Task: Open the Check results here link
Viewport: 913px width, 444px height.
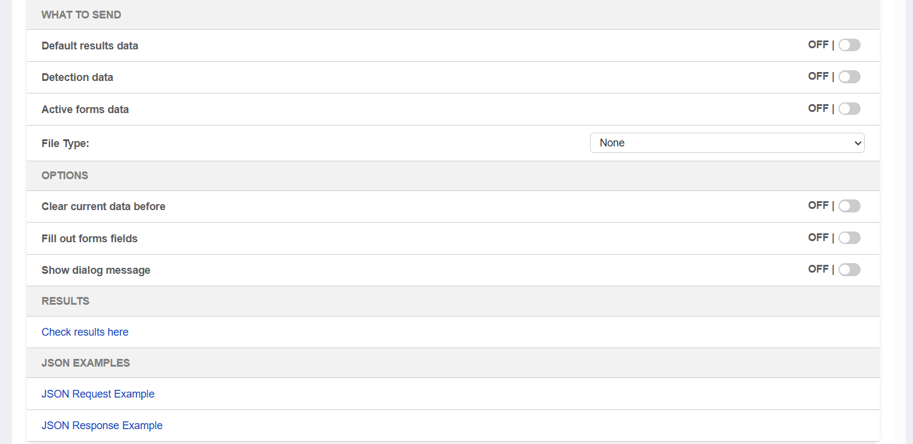Action: tap(85, 332)
